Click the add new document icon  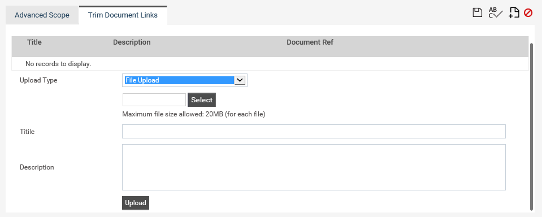(x=514, y=13)
